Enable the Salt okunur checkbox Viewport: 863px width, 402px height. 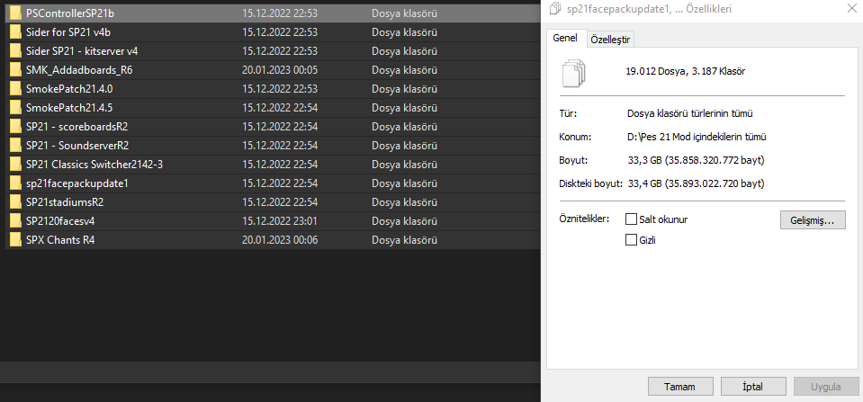click(x=632, y=219)
